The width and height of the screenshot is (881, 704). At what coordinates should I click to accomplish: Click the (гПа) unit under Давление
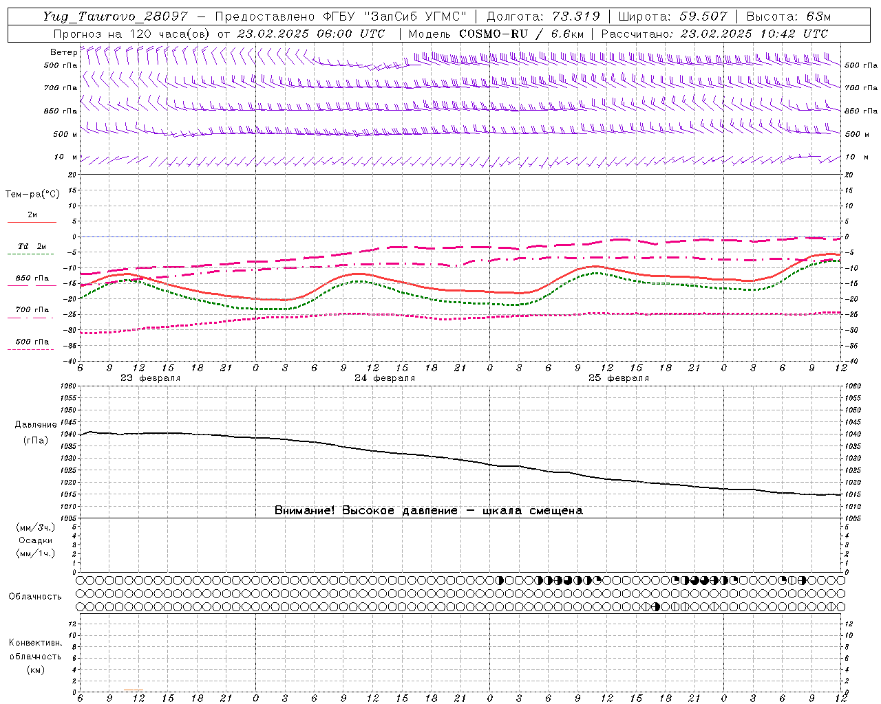(x=36, y=440)
